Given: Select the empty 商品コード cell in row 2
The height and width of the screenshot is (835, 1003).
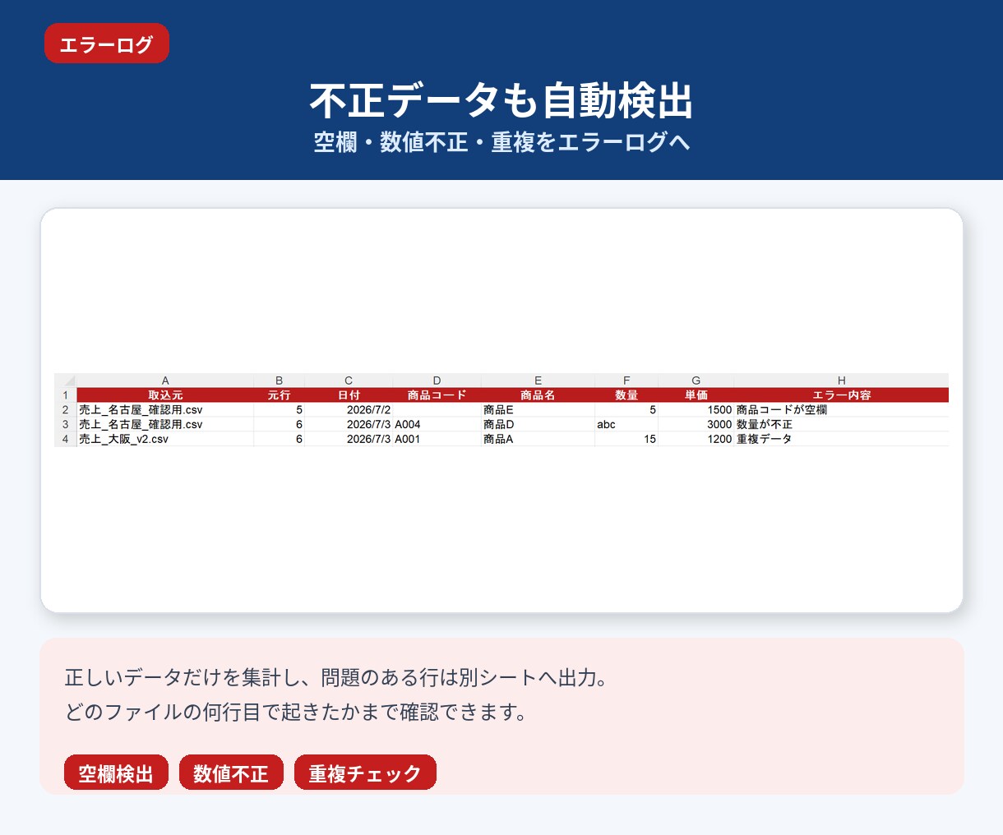Looking at the screenshot, I should click(437, 409).
